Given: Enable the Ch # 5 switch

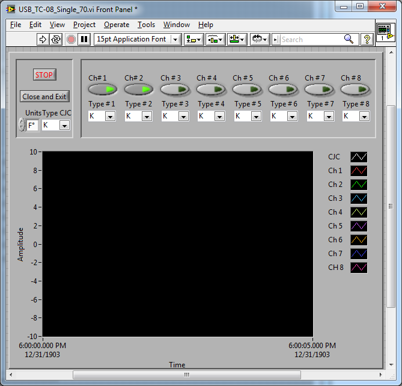Looking at the screenshot, I should pos(247,90).
